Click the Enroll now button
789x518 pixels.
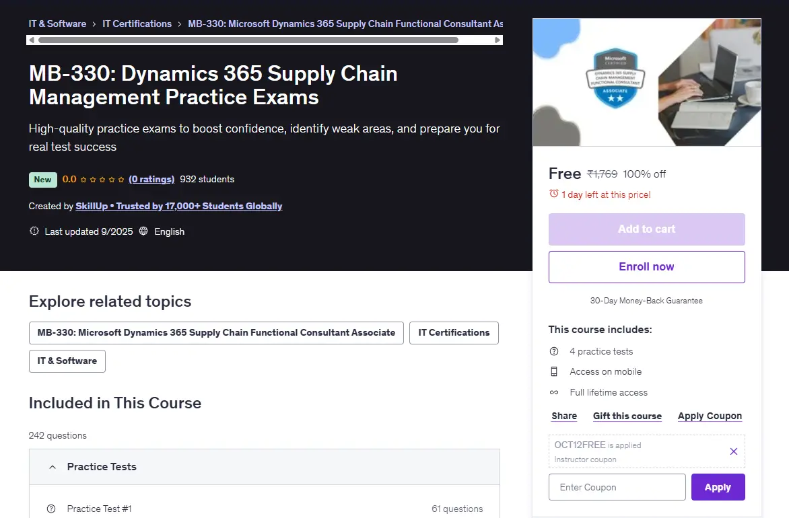tap(646, 267)
